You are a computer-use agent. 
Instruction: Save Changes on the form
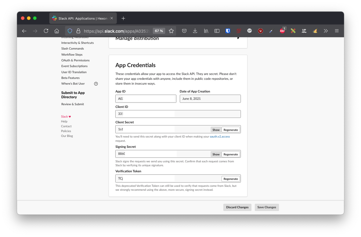point(267,207)
